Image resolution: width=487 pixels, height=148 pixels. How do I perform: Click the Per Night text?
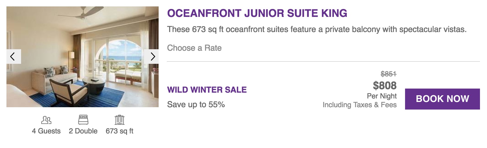[x=382, y=96]
